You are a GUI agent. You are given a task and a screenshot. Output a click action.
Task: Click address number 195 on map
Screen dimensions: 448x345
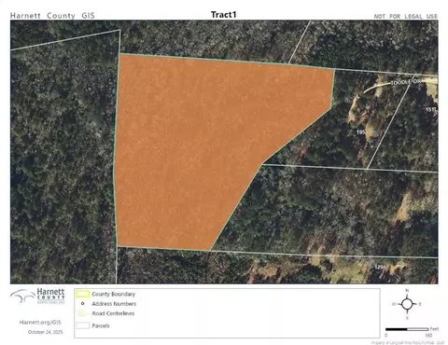pos(360,132)
